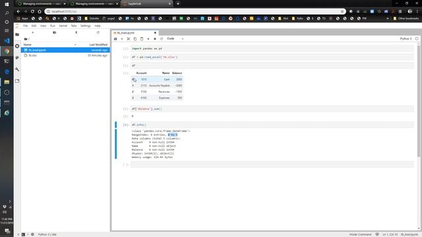Viewport: 422px width, 237px height.
Task: Open the Run menu
Action: [53, 26]
